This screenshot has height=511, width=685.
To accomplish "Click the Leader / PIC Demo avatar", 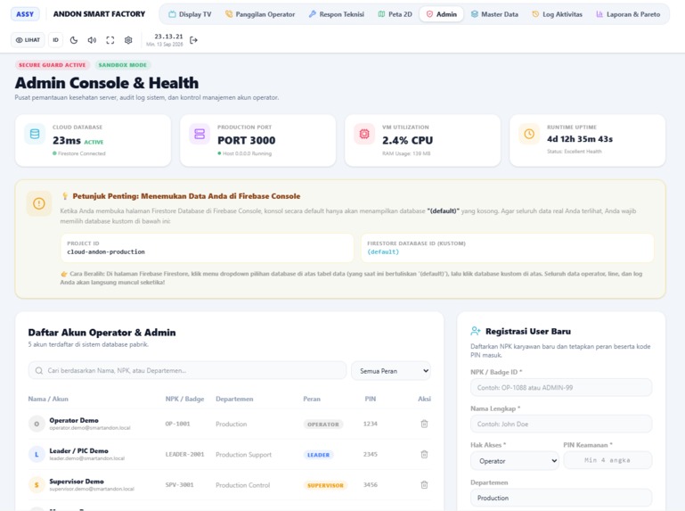I will [x=37, y=455].
